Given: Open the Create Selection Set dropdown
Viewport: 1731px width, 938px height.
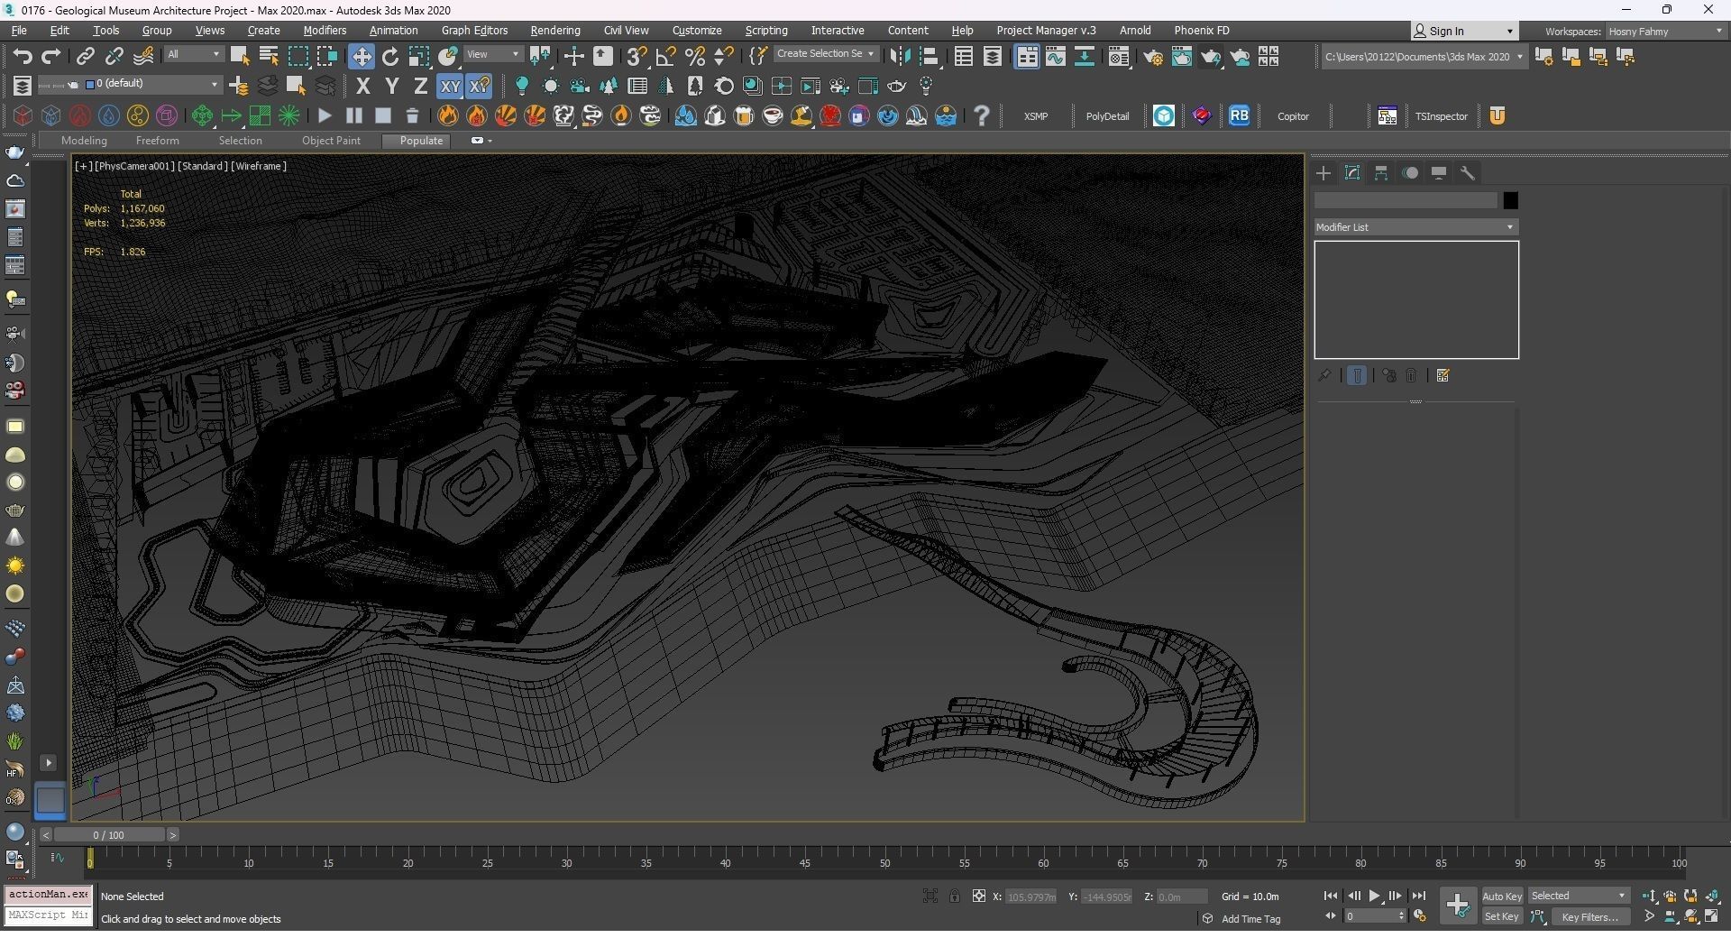Looking at the screenshot, I should (826, 54).
